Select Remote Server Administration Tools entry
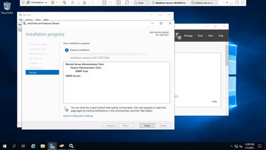266x150 pixels. (84, 64)
